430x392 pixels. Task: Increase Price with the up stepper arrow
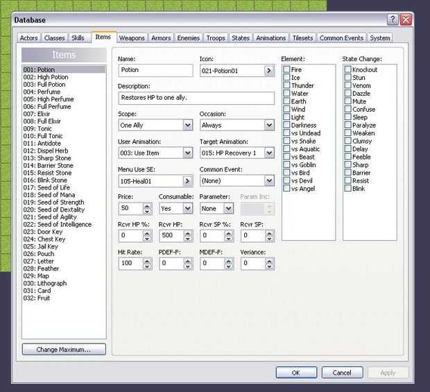click(x=147, y=206)
